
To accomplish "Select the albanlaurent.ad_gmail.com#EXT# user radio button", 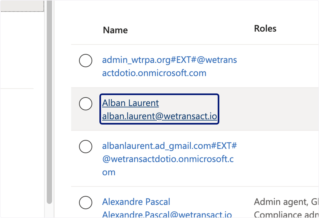I will pos(86,146).
